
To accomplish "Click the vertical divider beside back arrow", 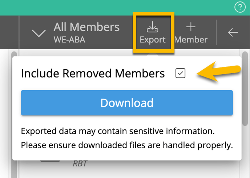I will pos(216,33).
